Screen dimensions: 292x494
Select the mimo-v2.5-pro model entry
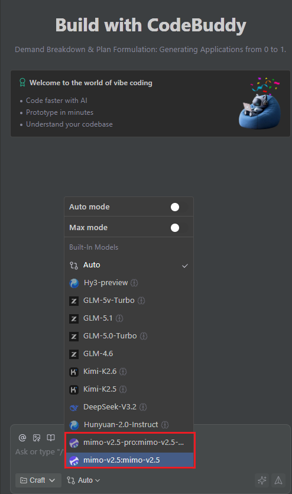point(129,443)
